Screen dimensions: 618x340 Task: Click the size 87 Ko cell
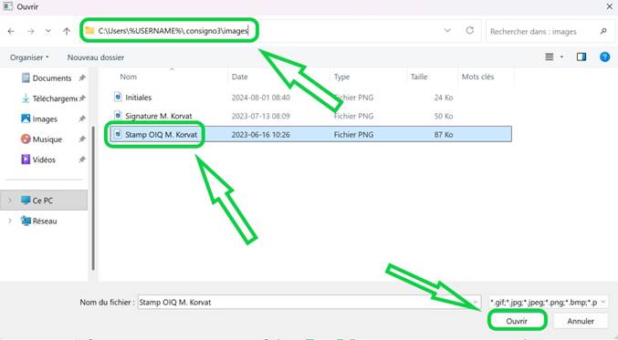(x=444, y=135)
